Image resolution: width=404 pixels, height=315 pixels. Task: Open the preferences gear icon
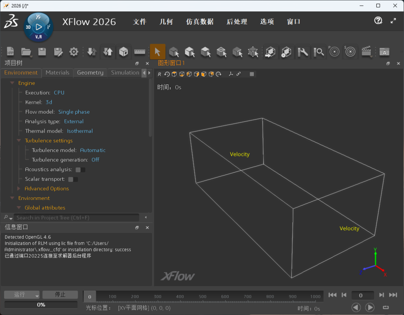[x=74, y=52]
